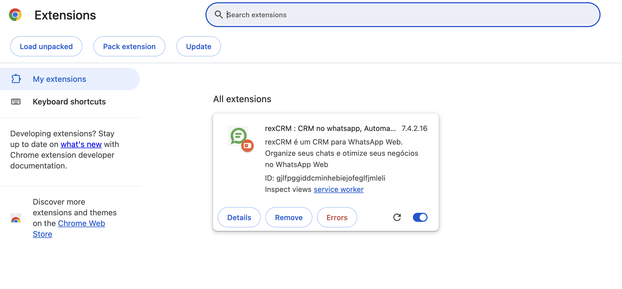Viewport: 622px width, 289px height.
Task: Switch to Keyboard shortcuts section
Action: 69,101
